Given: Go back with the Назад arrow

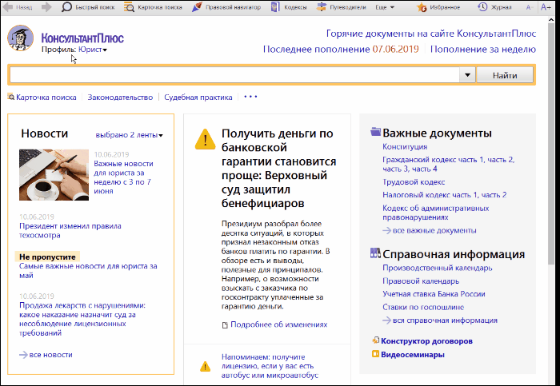Looking at the screenshot, I should point(8,7).
